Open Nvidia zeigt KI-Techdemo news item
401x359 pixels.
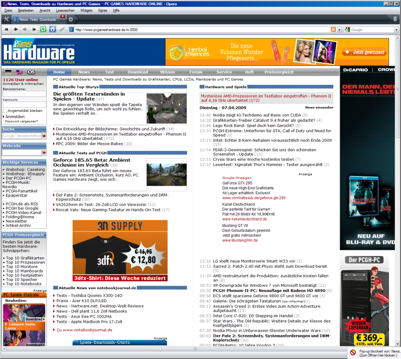point(257,115)
